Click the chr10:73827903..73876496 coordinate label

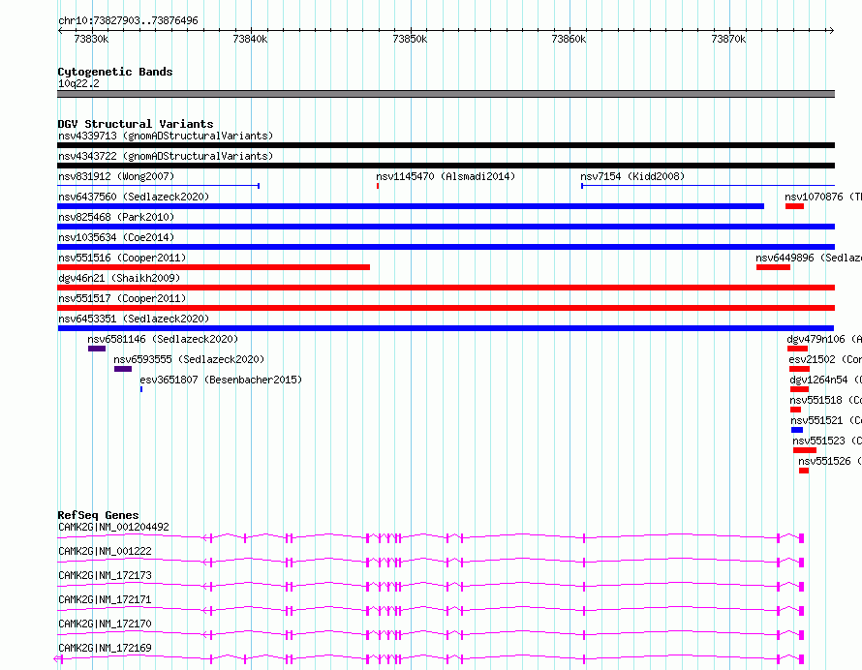128,20
